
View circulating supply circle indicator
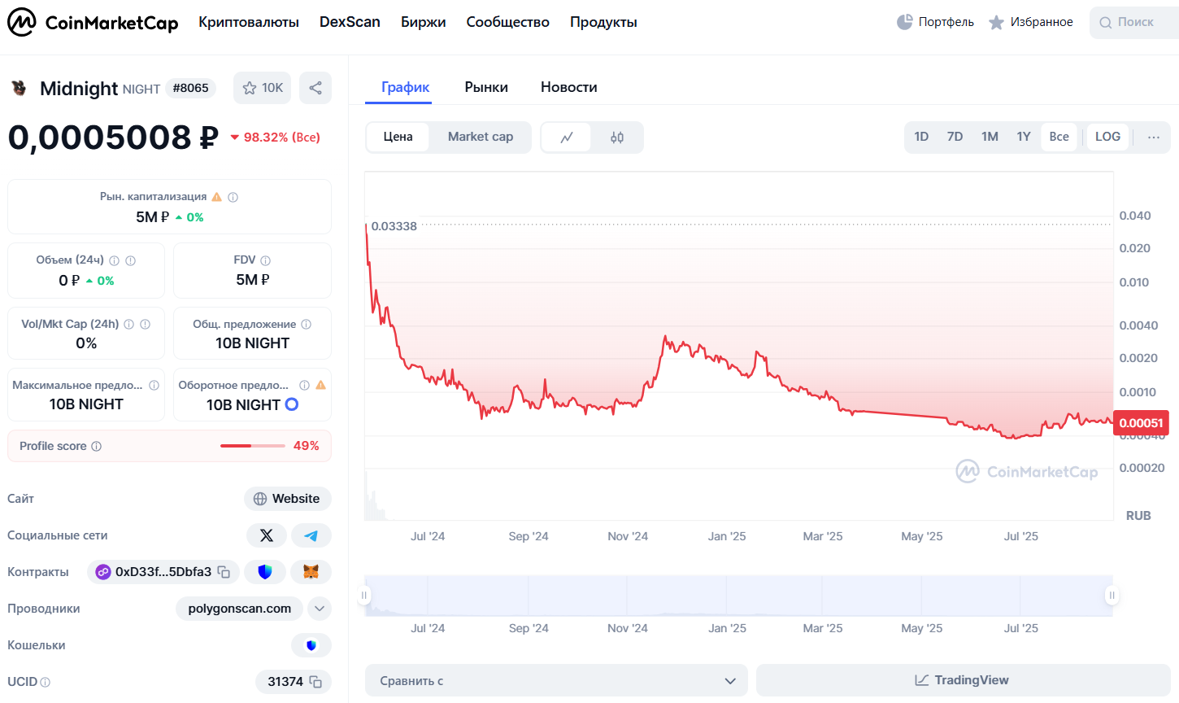(x=292, y=404)
